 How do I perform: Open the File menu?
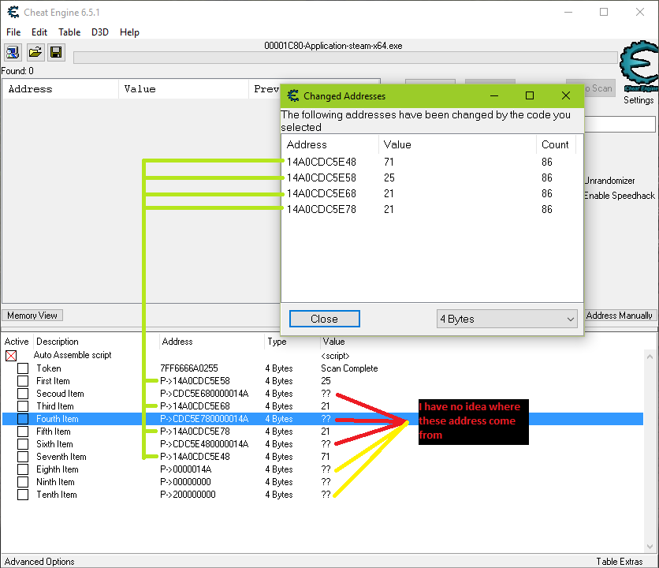click(13, 32)
